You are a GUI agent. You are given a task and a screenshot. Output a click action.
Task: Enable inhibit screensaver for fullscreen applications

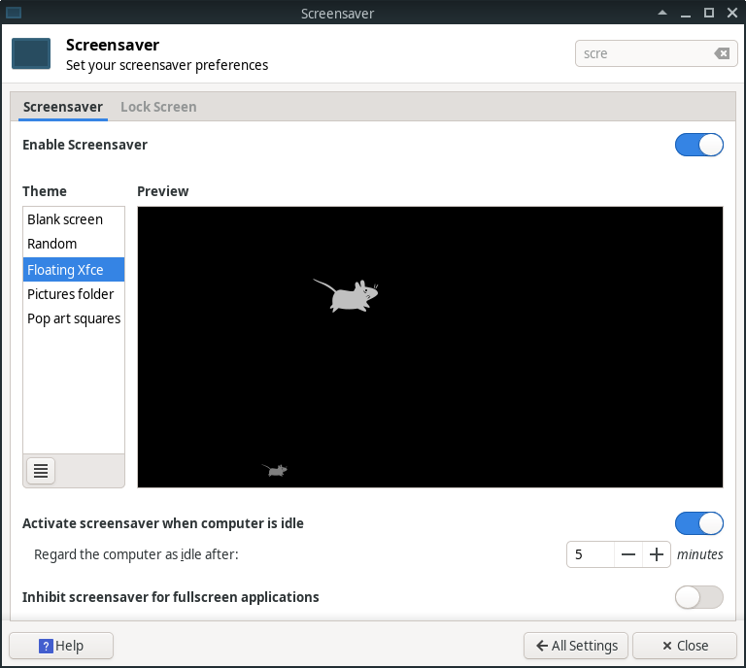pyautogui.click(x=698, y=597)
